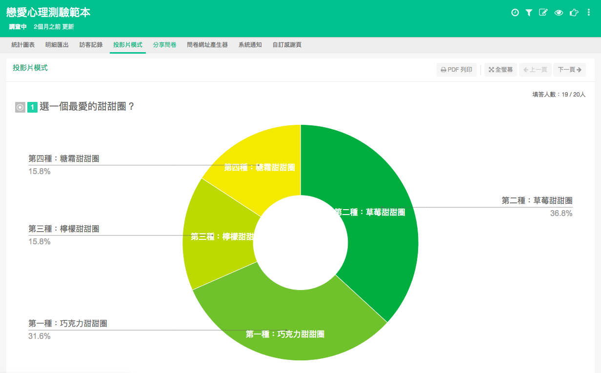The image size is (601, 373).
Task: Click the thumbs-up icon in header
Action: [x=574, y=13]
